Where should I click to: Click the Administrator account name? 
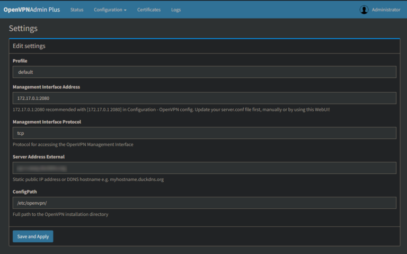(386, 10)
